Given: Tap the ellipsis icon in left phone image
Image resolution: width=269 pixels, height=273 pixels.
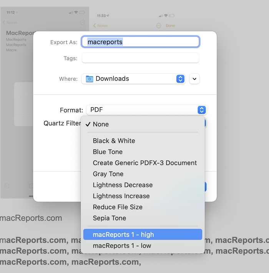Looking at the screenshot, I should [83, 23].
